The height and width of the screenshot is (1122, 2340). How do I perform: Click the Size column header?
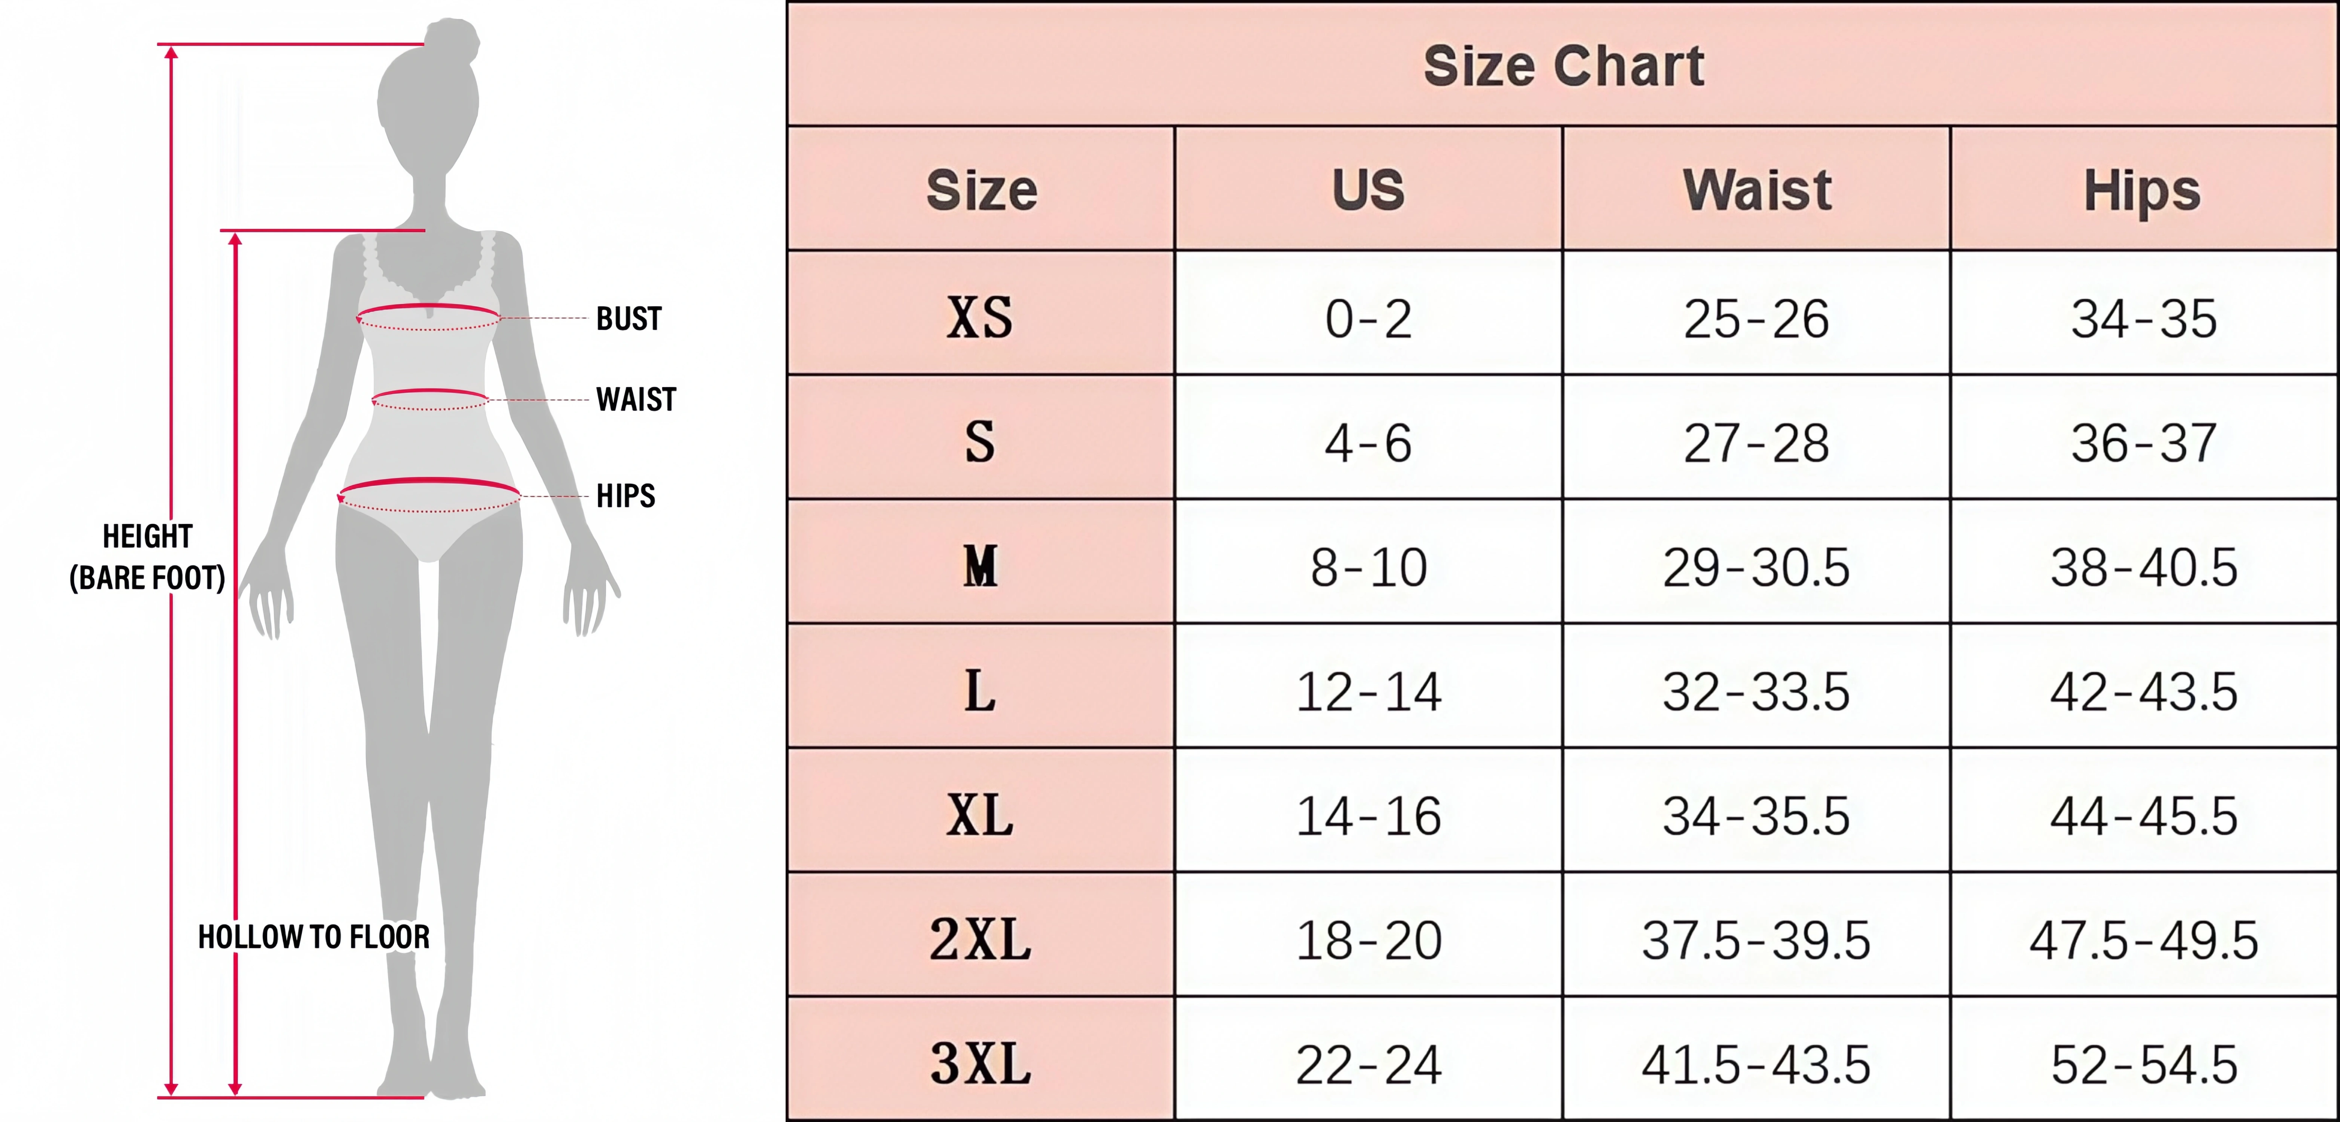click(x=981, y=190)
